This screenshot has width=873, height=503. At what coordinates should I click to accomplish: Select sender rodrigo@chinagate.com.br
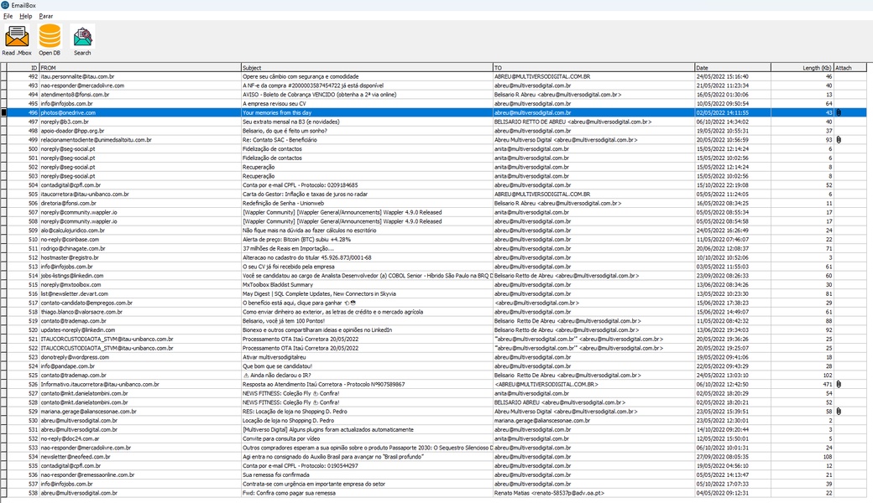(73, 249)
